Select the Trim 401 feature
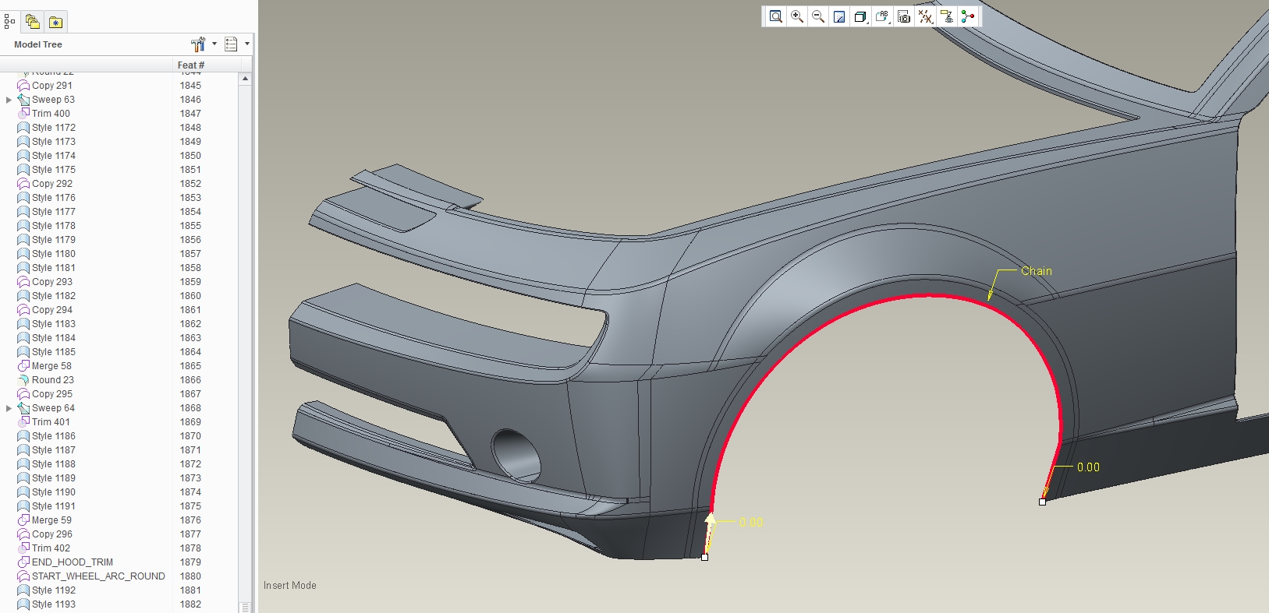 coord(51,422)
